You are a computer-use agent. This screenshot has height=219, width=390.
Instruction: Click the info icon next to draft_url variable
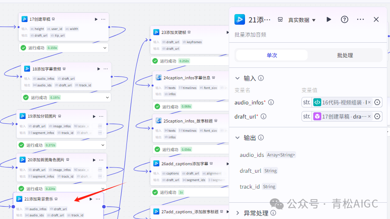click(264, 116)
